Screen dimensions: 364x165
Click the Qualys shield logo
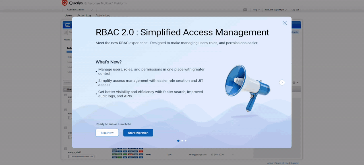[x=65, y=3]
